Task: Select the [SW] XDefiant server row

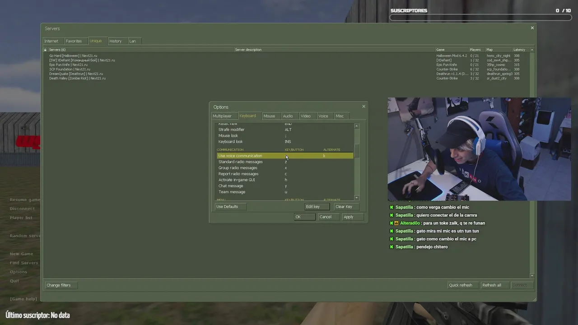Action: 286,60
